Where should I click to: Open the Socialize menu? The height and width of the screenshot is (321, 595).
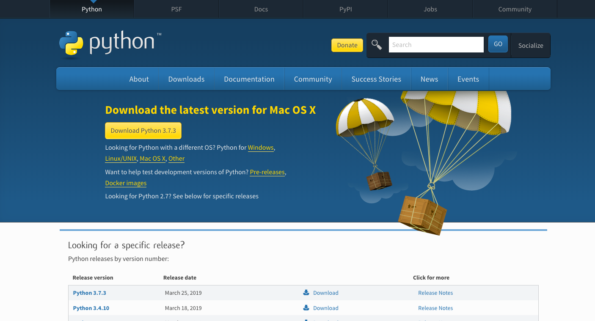click(x=531, y=45)
